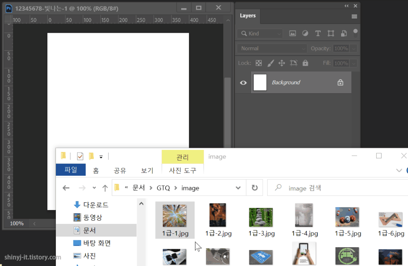
Task: Click the ruler scroll up arrow
Action: (228, 20)
